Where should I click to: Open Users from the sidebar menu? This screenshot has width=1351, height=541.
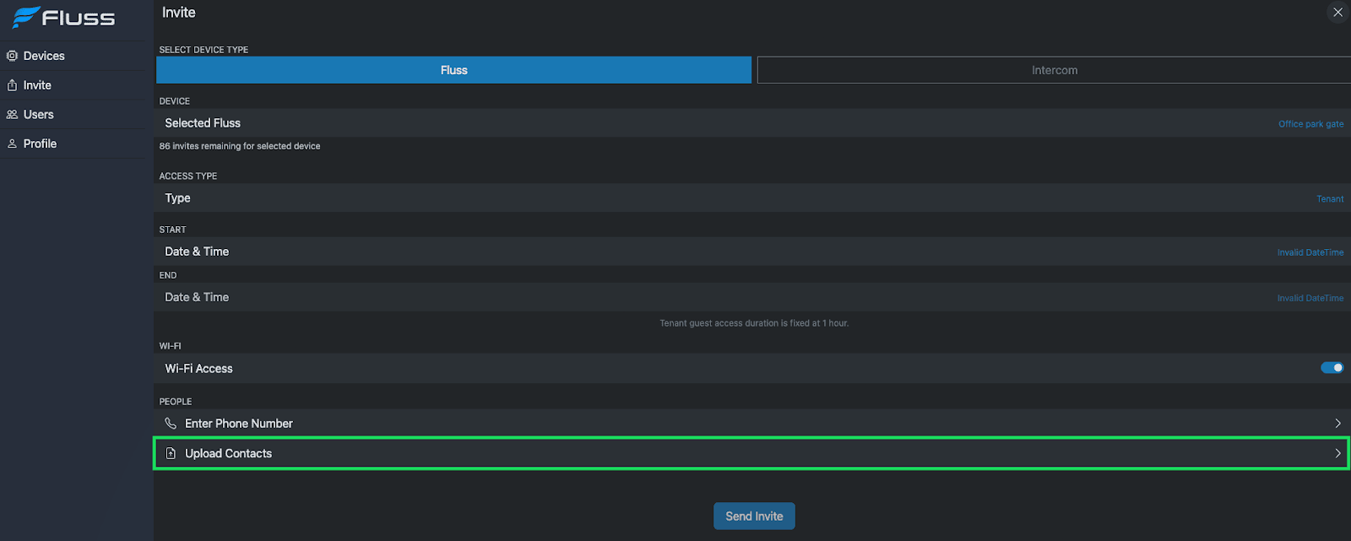point(39,115)
